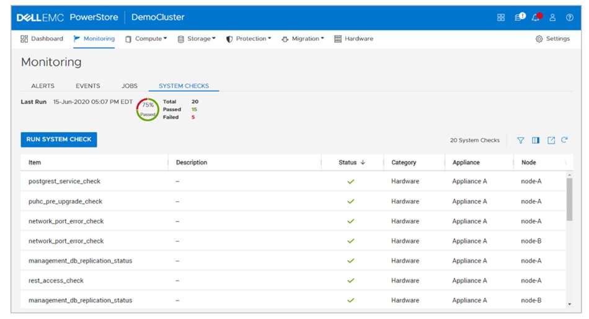Open the alerts bell icon

[537, 17]
